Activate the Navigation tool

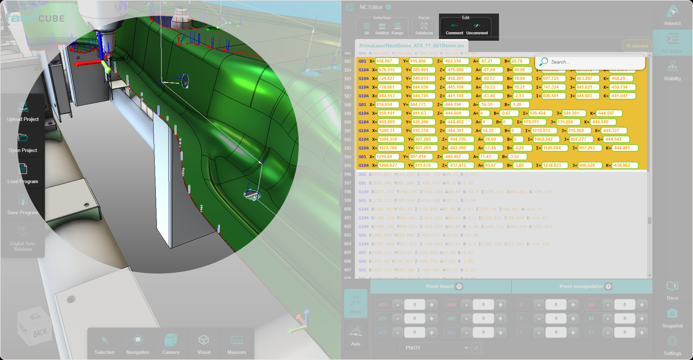pyautogui.click(x=137, y=344)
